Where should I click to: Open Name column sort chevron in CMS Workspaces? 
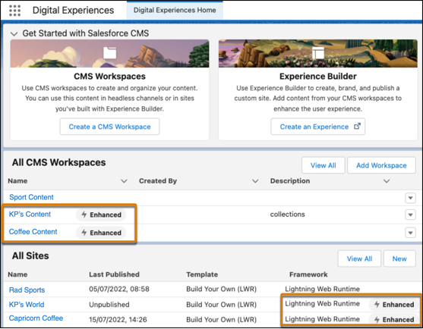point(124,181)
